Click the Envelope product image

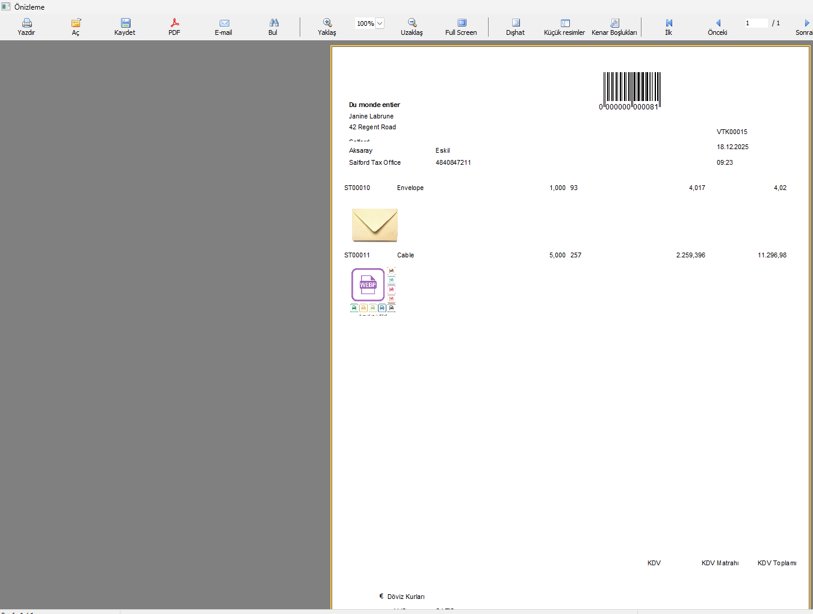(375, 224)
